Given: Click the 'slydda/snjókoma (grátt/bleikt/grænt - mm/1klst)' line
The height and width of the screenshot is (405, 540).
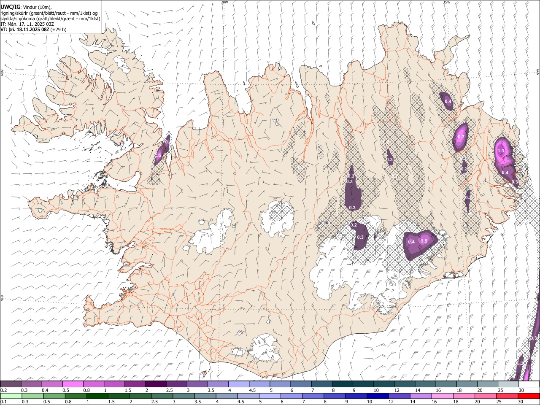Looking at the screenshot, I should [x=50, y=19].
